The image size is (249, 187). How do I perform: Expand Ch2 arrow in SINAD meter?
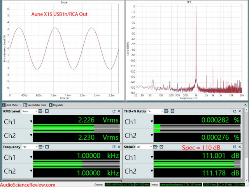152,171
